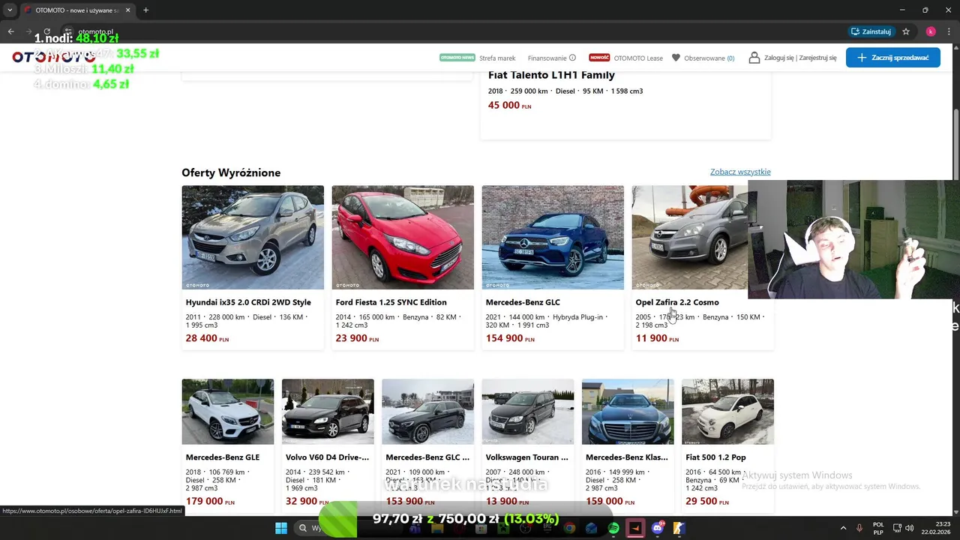The height and width of the screenshot is (540, 960).
Task: Open Obserwowane (0) list
Action: (x=709, y=58)
